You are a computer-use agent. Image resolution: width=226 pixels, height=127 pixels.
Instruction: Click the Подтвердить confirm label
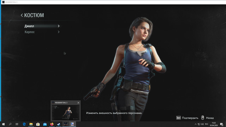pyautogui.click(x=190, y=118)
